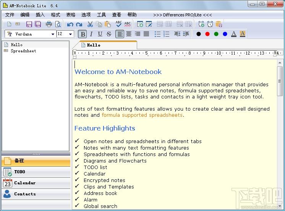The height and width of the screenshot is (211, 285).
Task: Open the Calendar panel button
Action: click(36, 183)
